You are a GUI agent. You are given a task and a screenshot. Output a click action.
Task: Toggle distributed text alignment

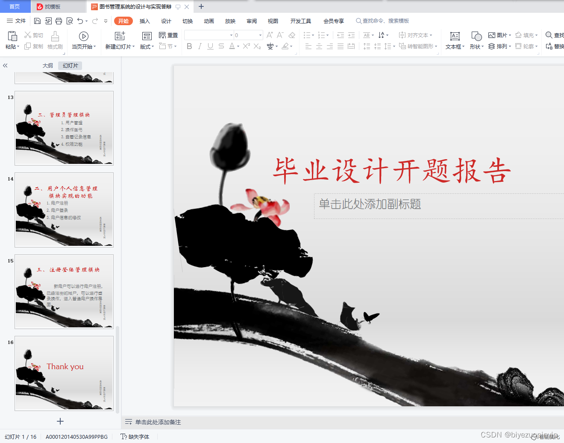coord(351,46)
